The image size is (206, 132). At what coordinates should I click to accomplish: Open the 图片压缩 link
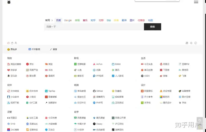pyautogui.click(x=185, y=97)
